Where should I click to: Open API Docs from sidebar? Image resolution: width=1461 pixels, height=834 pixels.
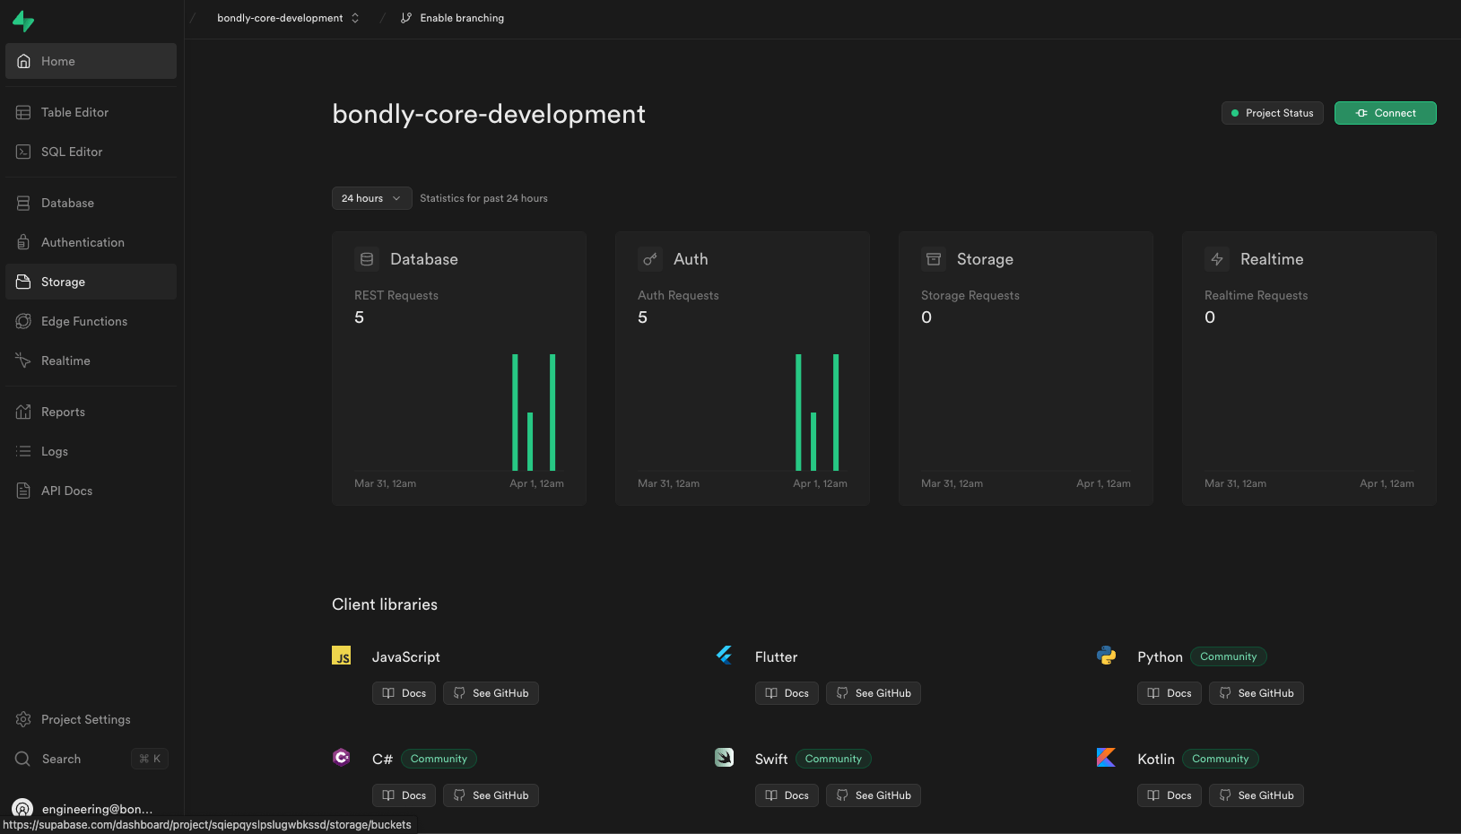pos(91,491)
